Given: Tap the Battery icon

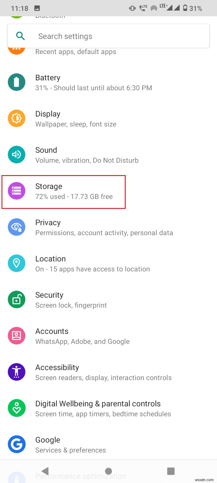Looking at the screenshot, I should point(17,82).
